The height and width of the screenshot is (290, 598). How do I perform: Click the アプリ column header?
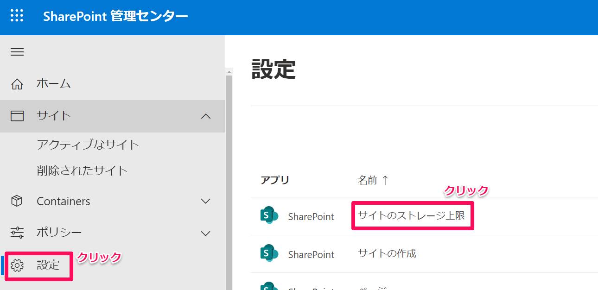click(x=275, y=180)
